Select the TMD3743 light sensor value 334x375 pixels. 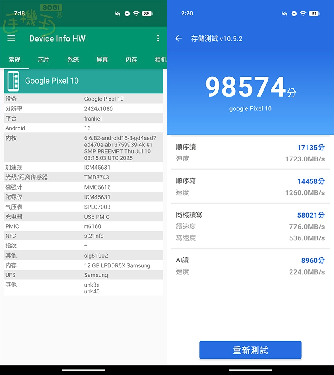click(x=97, y=177)
